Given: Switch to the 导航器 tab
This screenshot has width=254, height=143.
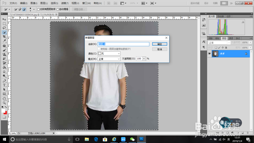Looking at the screenshot, I should pos(220,16).
